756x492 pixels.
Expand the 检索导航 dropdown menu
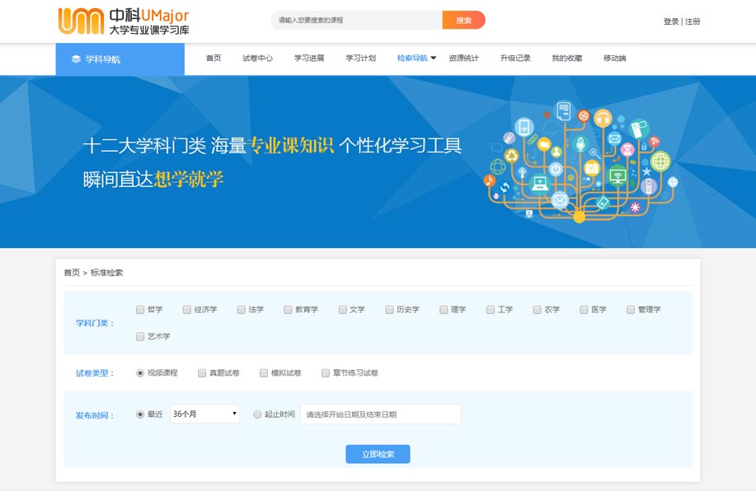point(416,59)
